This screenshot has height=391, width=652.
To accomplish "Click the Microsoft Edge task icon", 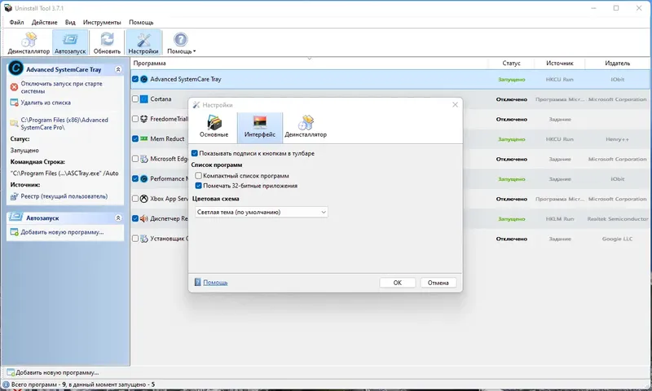I will (144, 159).
